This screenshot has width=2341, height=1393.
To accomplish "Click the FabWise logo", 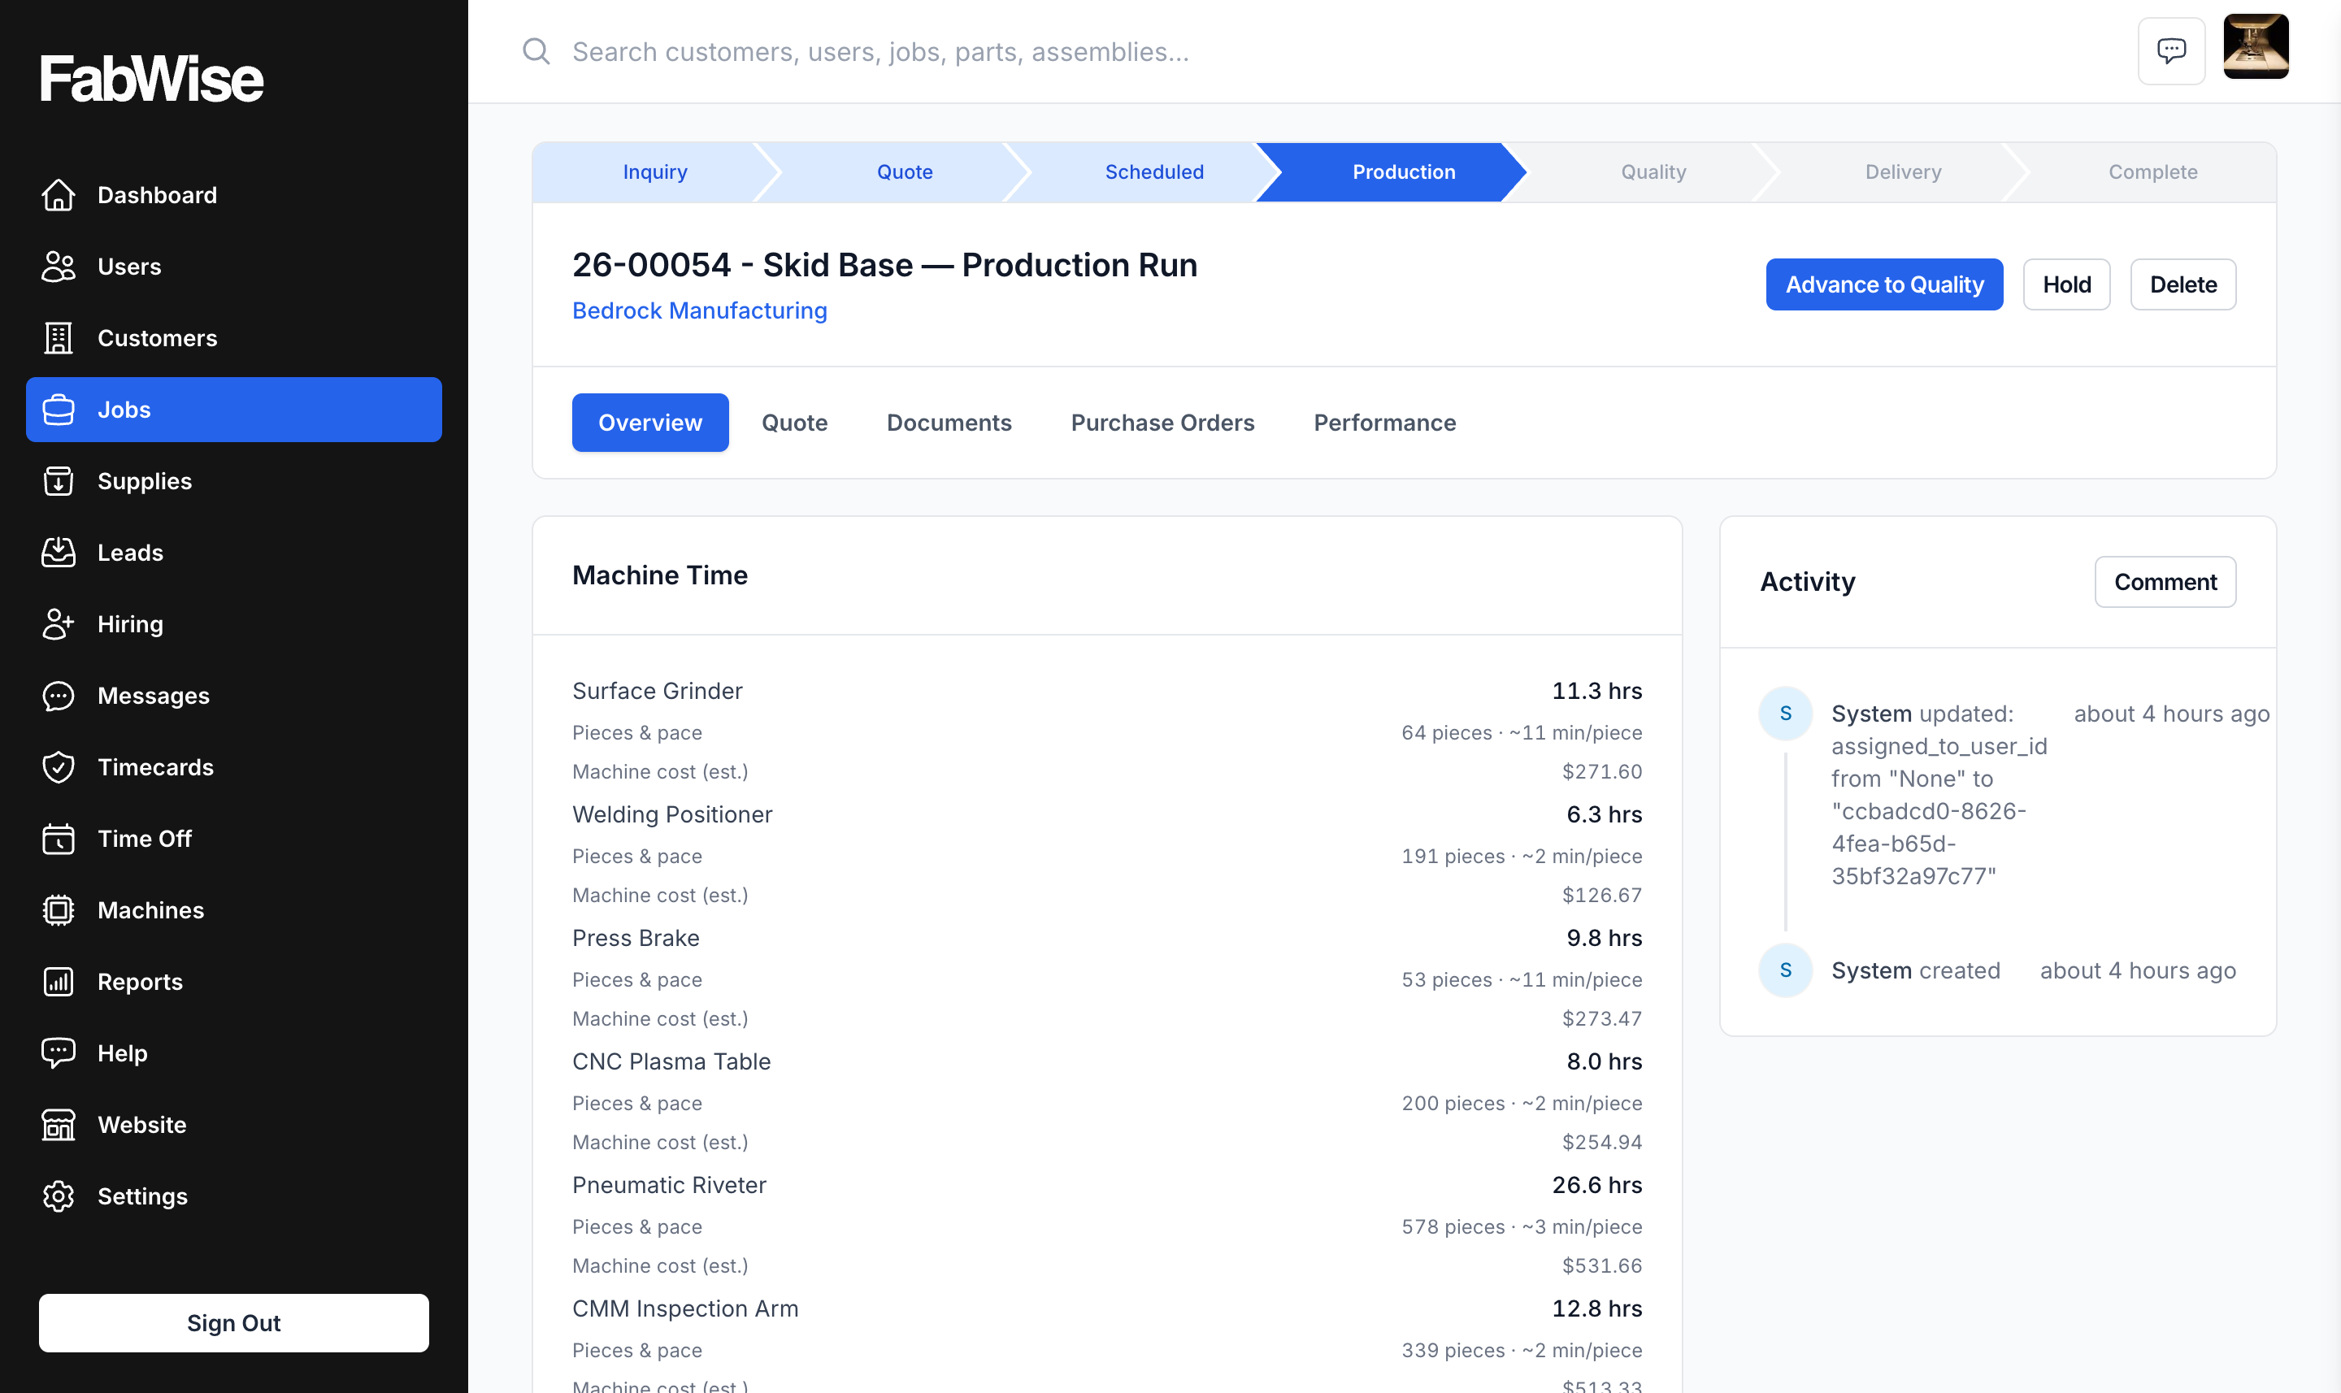I will point(151,78).
